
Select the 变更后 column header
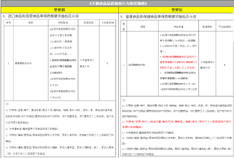click(x=177, y=10)
